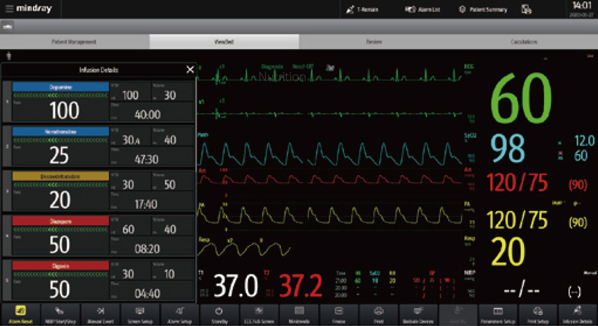Viewport: 598px width, 326px height.
Task: Open the Alarm List
Action: (x=423, y=10)
